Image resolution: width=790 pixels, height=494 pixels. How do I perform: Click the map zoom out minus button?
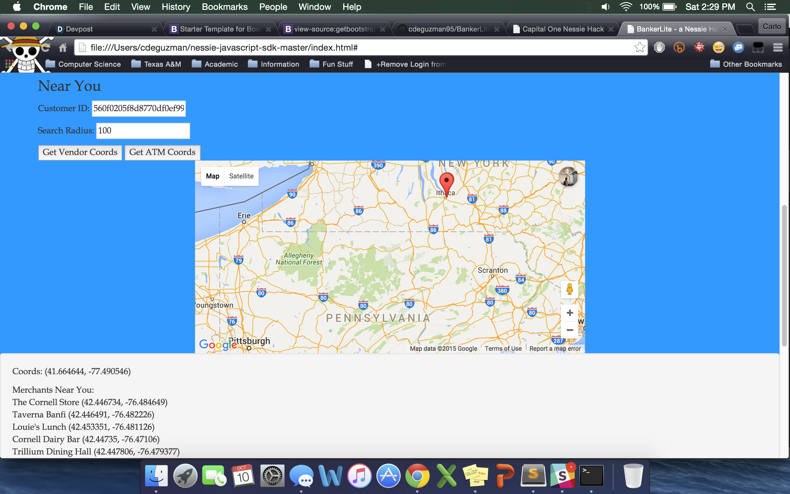click(570, 330)
